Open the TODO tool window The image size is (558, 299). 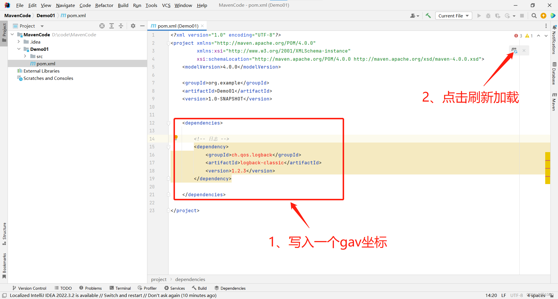pyautogui.click(x=63, y=288)
